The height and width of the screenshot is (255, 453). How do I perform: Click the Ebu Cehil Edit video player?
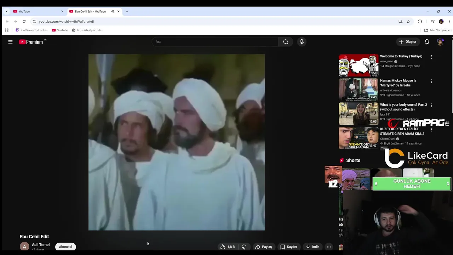[x=177, y=142]
